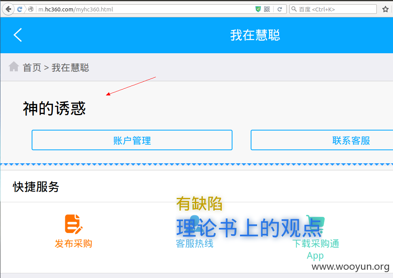
Task: Click the home icon in breadcrumb
Action: pos(13,67)
